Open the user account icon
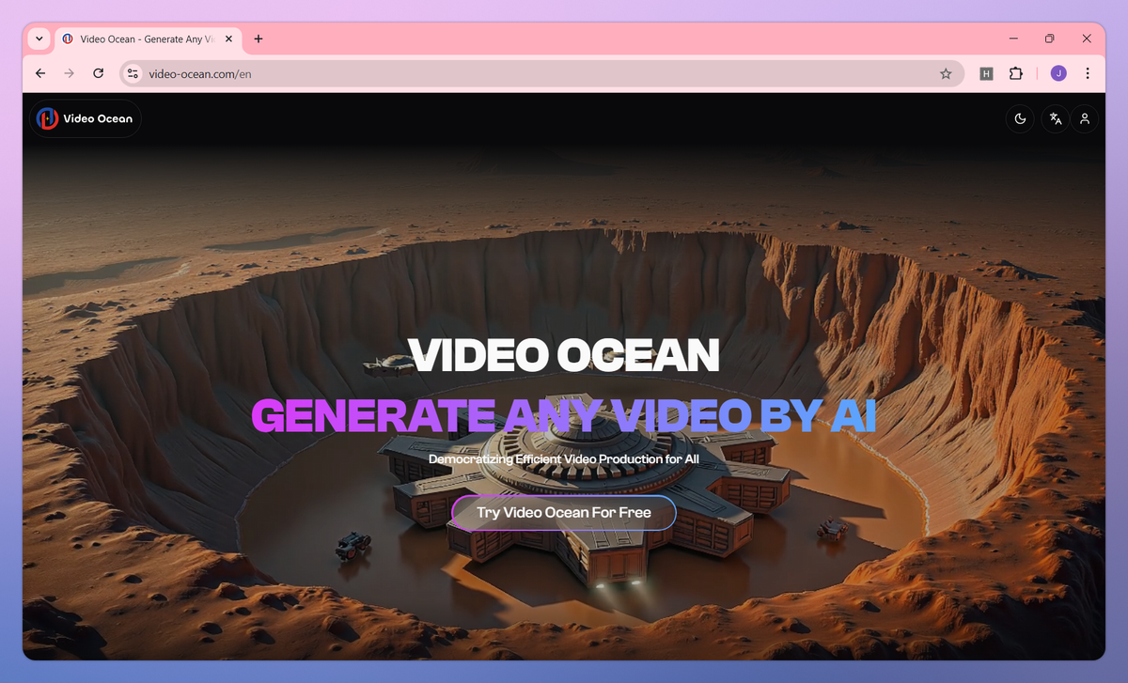 [x=1085, y=118]
